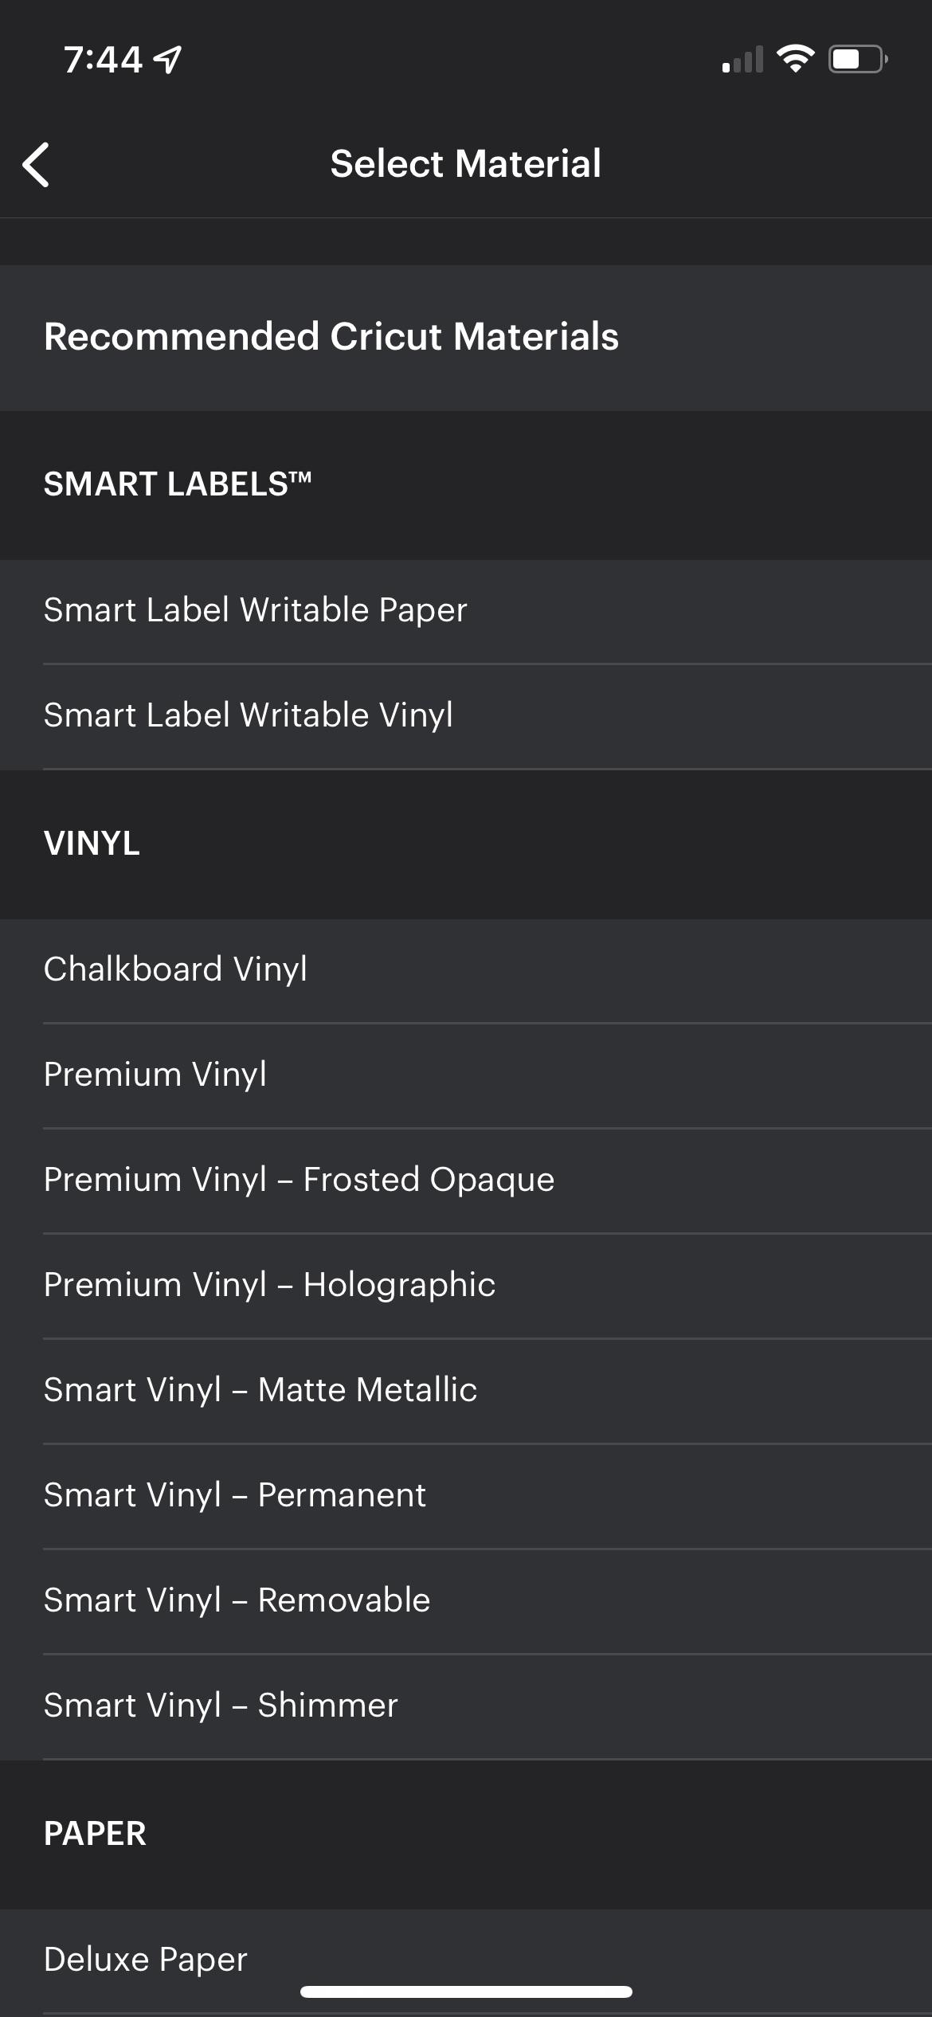This screenshot has height=2017, width=932.
Task: Tap the location arrow icon
Action: coord(168,60)
